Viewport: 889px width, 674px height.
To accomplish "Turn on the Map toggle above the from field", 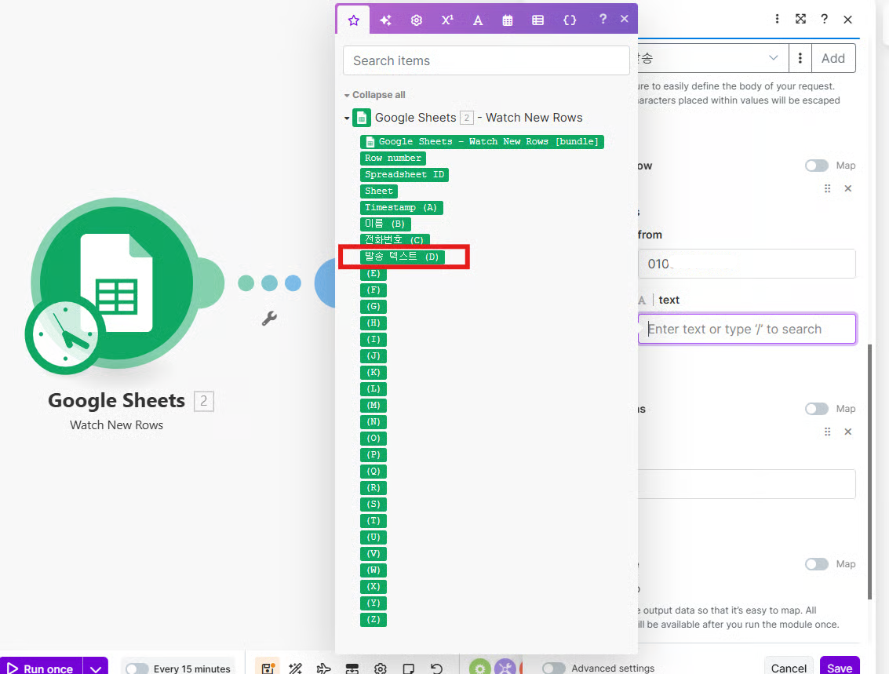I will point(816,166).
